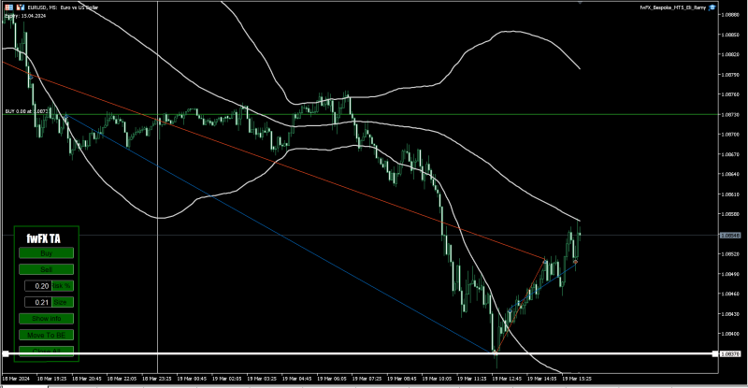Click the 19 Mar 15:25 time label
Image resolution: width=748 pixels, height=388 pixels.
tap(577, 379)
